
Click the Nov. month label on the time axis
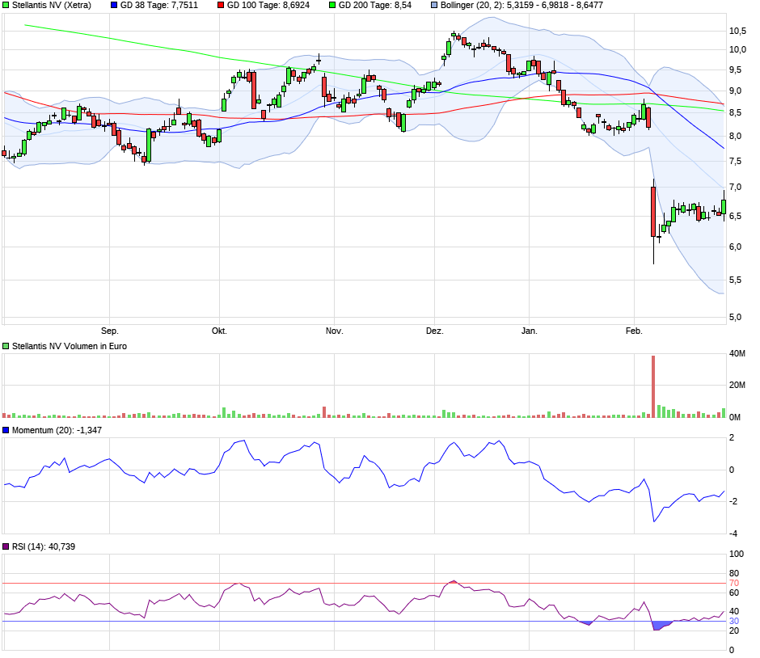point(334,331)
